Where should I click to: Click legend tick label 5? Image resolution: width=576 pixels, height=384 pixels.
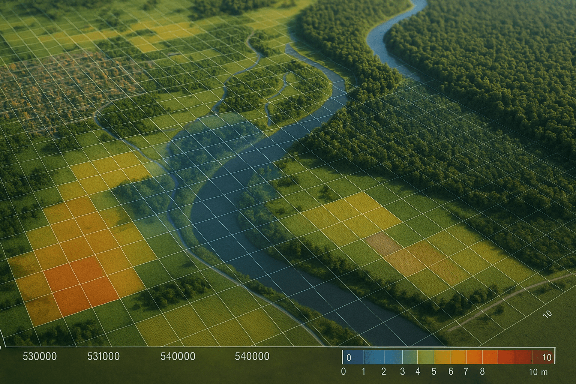pos(434,372)
